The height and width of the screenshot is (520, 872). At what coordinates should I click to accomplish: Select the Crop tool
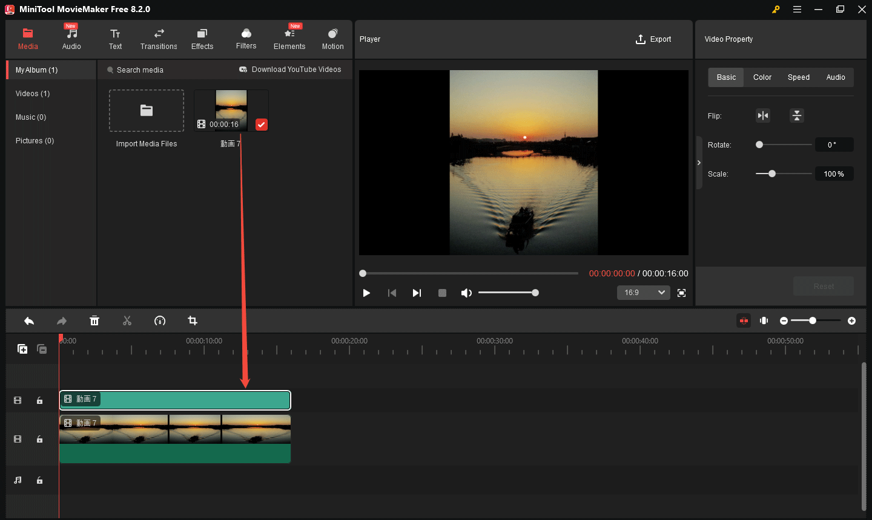(193, 321)
